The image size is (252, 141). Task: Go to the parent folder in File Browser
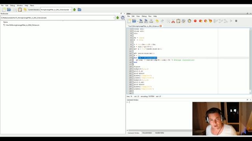(x=118, y=18)
